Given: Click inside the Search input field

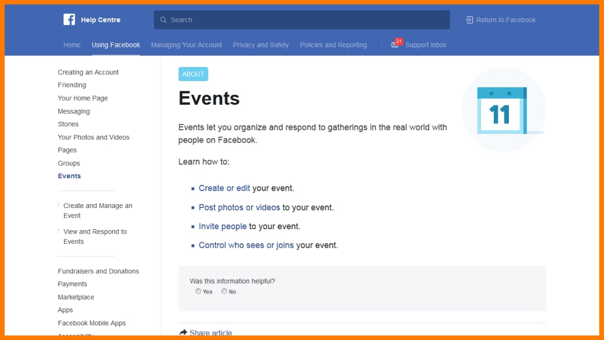Looking at the screenshot, I should pos(302,20).
